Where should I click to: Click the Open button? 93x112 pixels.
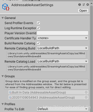click(83, 11)
